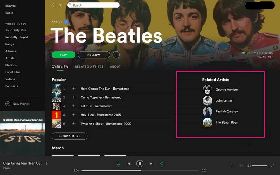The image size is (280, 175).
Task: Click the verified artist badge
Action: tap(66, 22)
